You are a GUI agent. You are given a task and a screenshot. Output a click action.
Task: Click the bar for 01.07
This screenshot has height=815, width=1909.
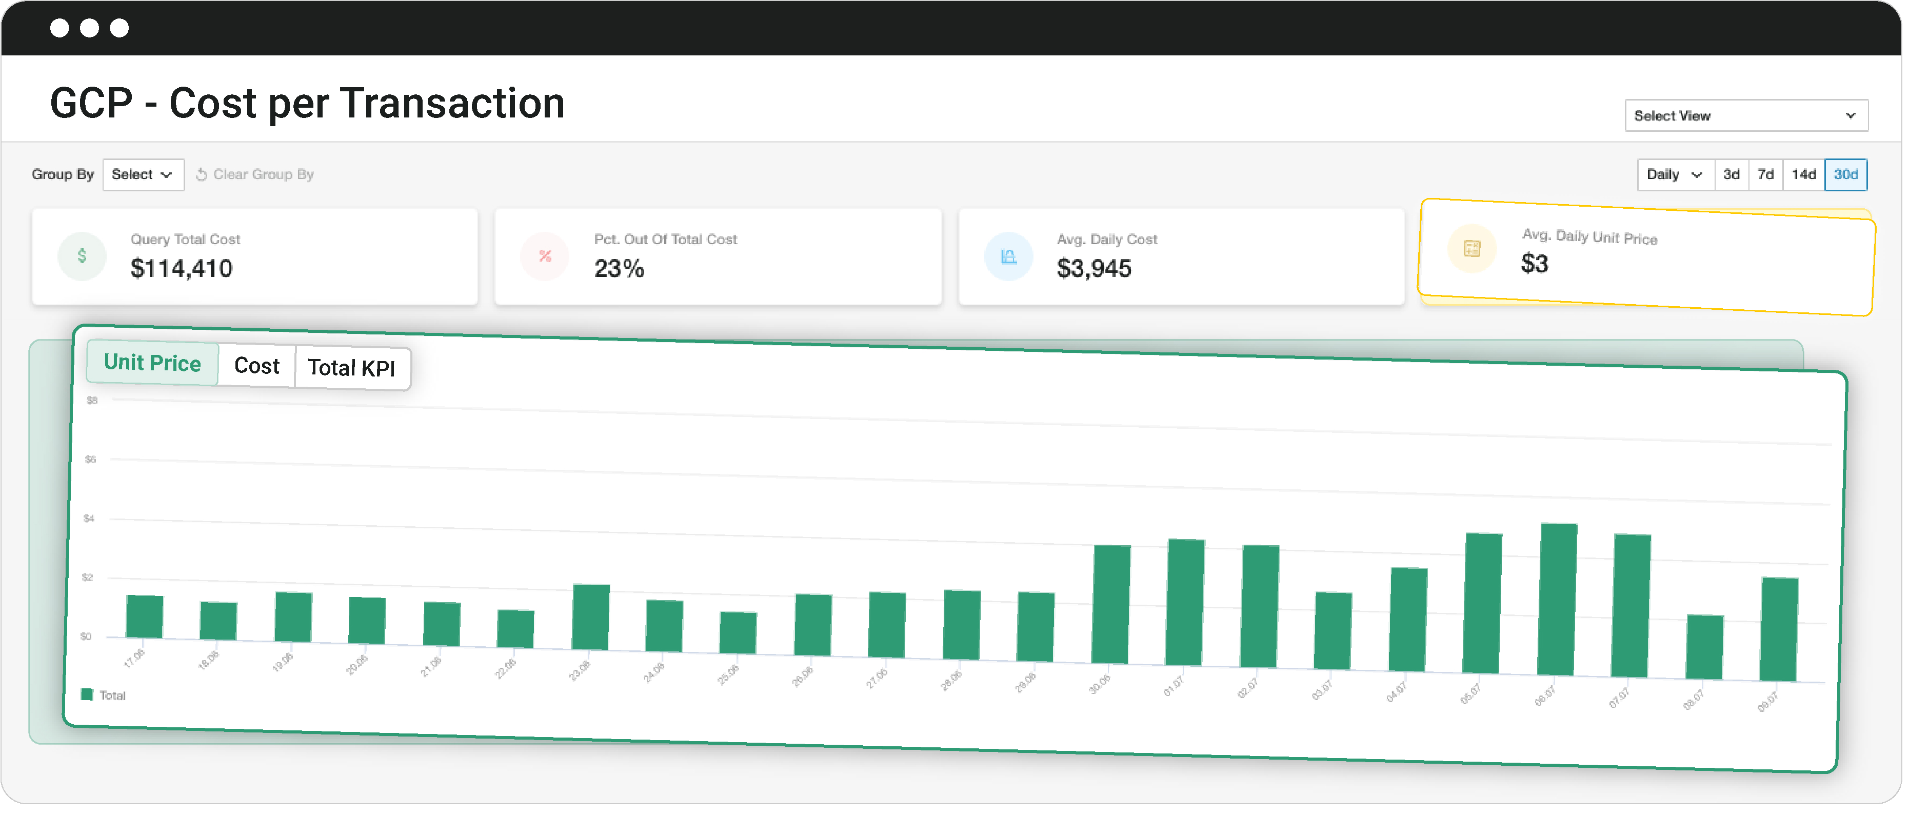point(1185,603)
